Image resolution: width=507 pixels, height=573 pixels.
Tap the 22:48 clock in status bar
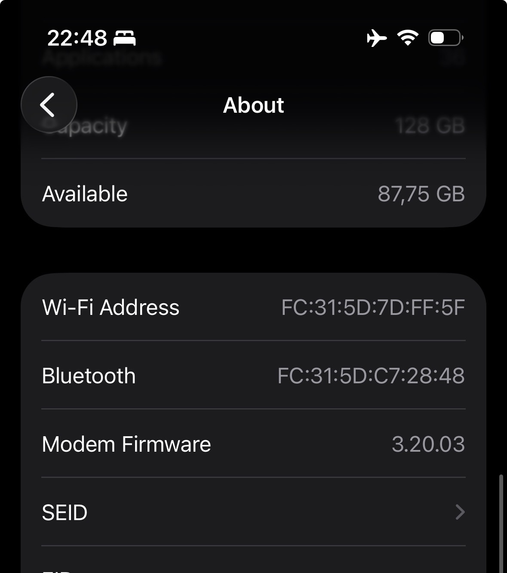77,38
